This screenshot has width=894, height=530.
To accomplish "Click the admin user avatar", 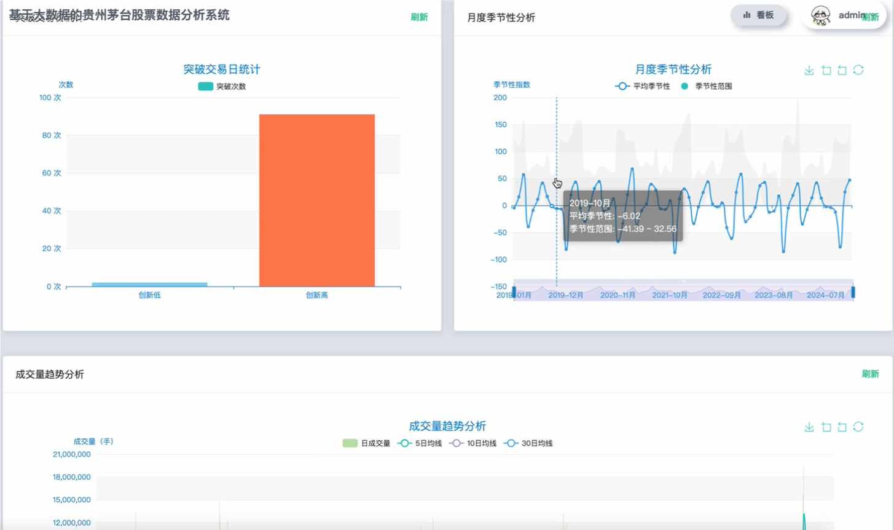I will coord(821,15).
